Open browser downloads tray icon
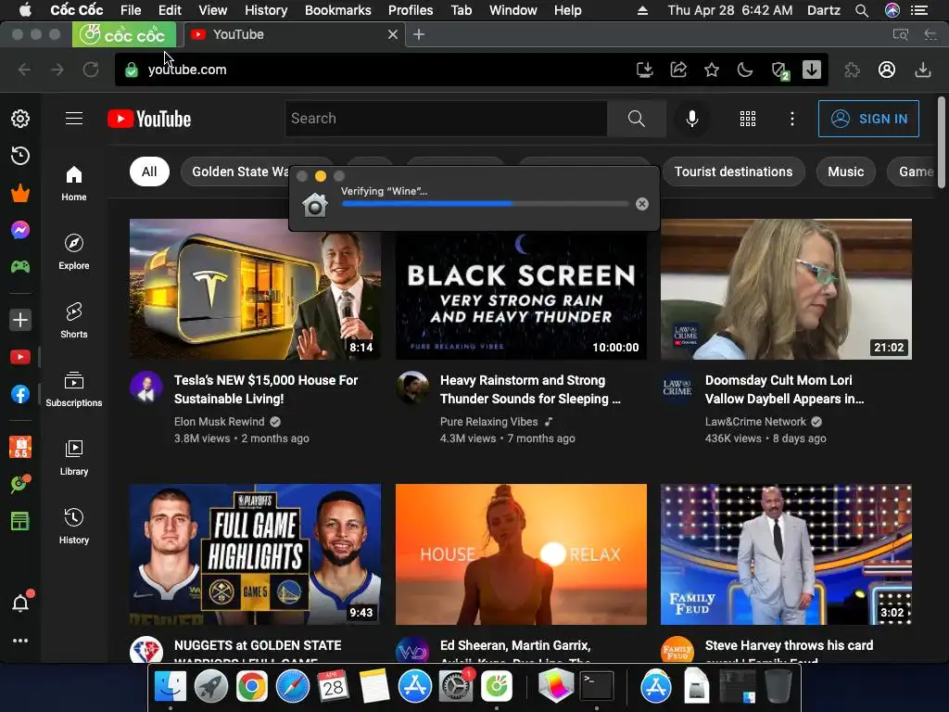Screen dimensions: 949x712 pos(922,70)
